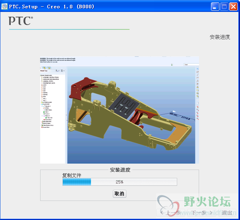The width and height of the screenshot is (240, 220).
Task: Click the window title 'PTC.Setup - Creo 1.0 (B000)'
Action: pos(52,7)
